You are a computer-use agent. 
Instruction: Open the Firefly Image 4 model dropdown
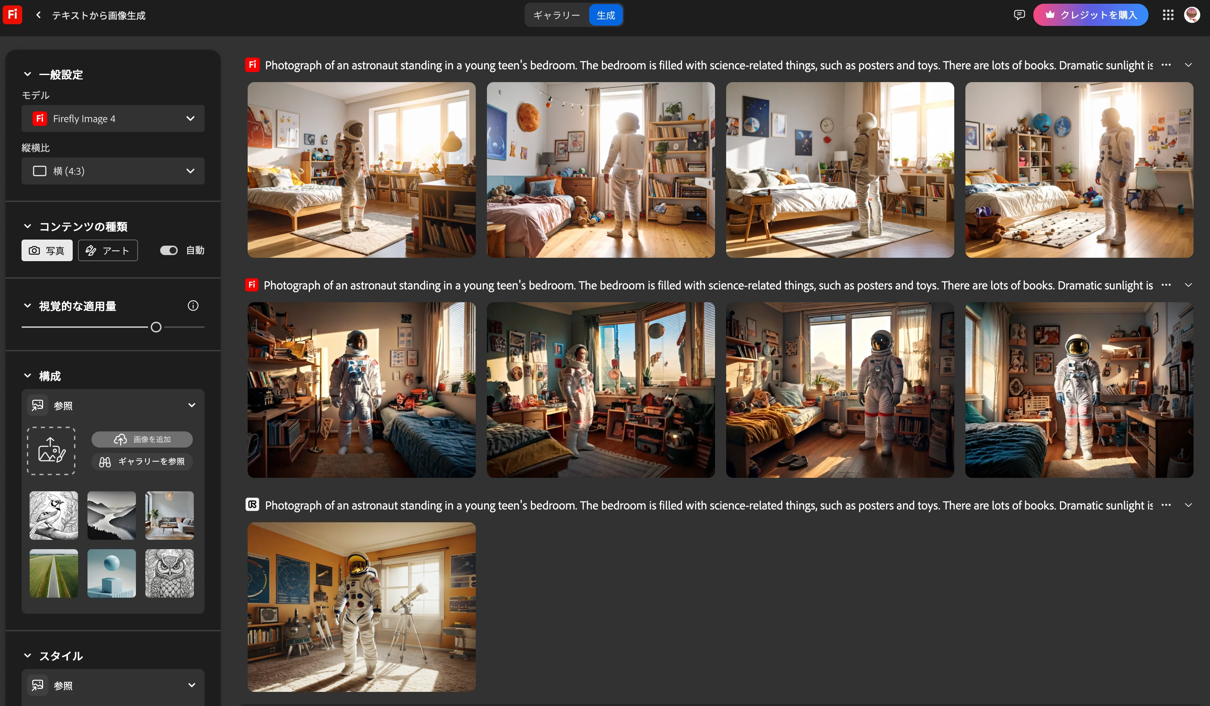click(x=113, y=119)
